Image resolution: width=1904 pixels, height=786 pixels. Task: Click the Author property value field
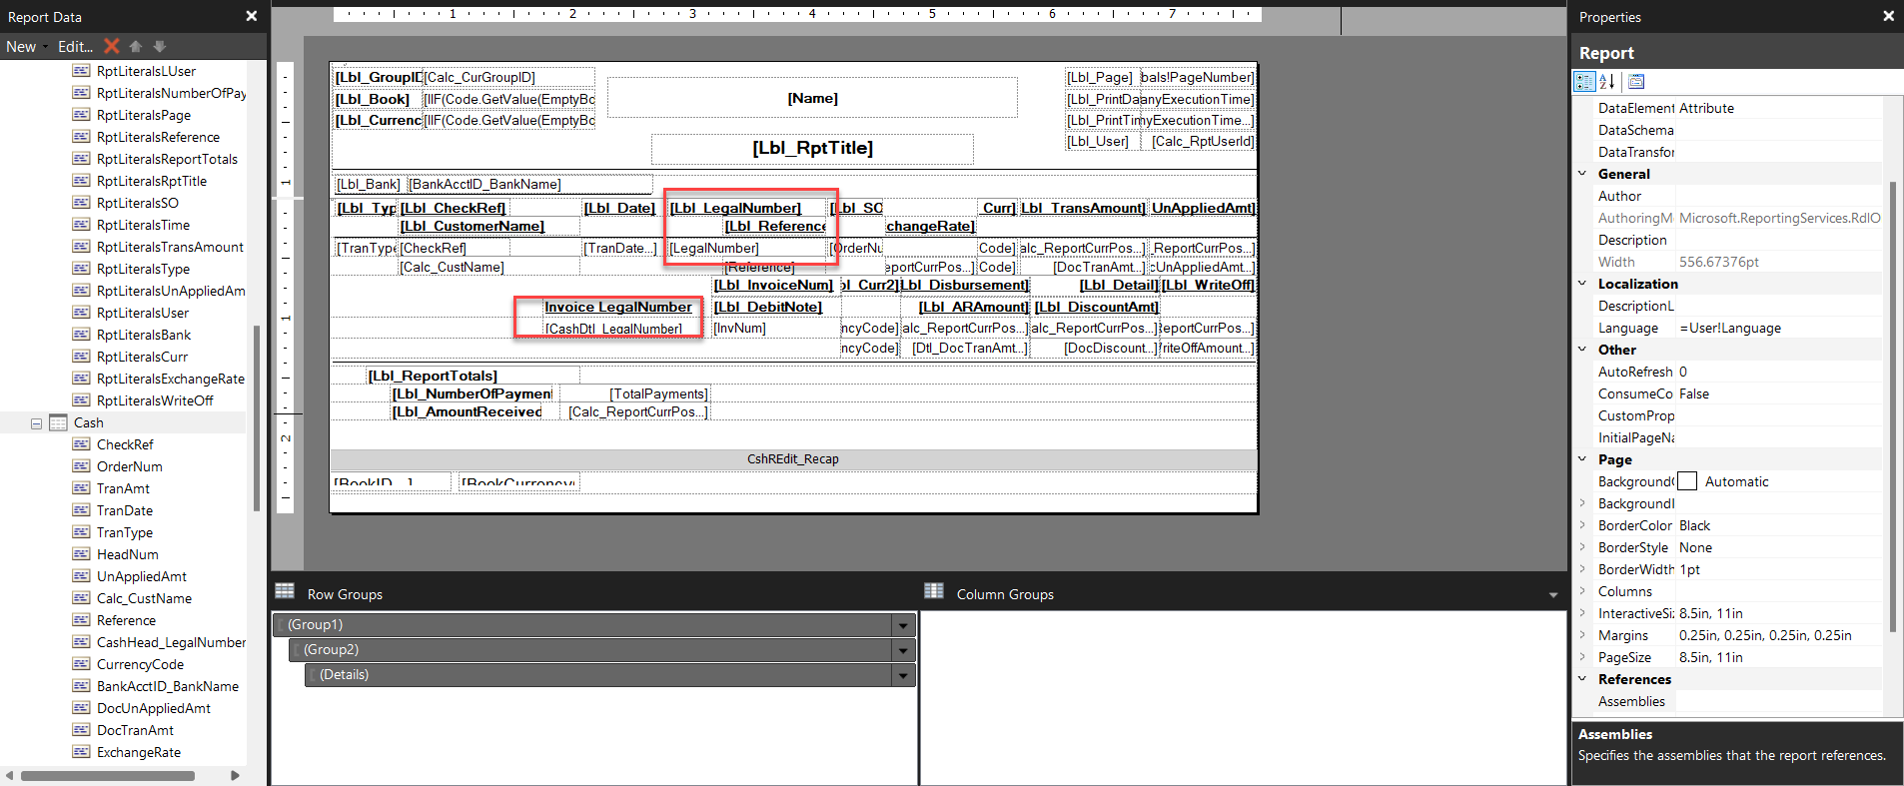[x=1779, y=196]
